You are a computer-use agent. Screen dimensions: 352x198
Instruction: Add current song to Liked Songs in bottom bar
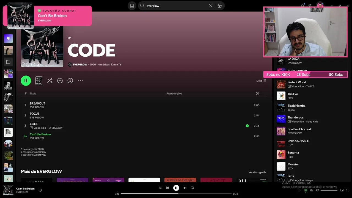(40, 190)
